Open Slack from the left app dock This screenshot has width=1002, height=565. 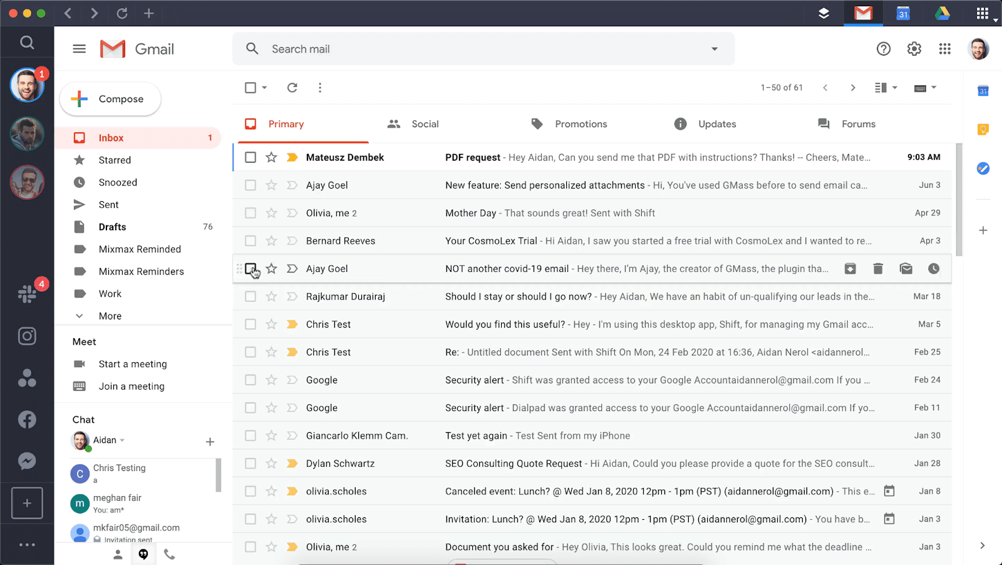27,293
